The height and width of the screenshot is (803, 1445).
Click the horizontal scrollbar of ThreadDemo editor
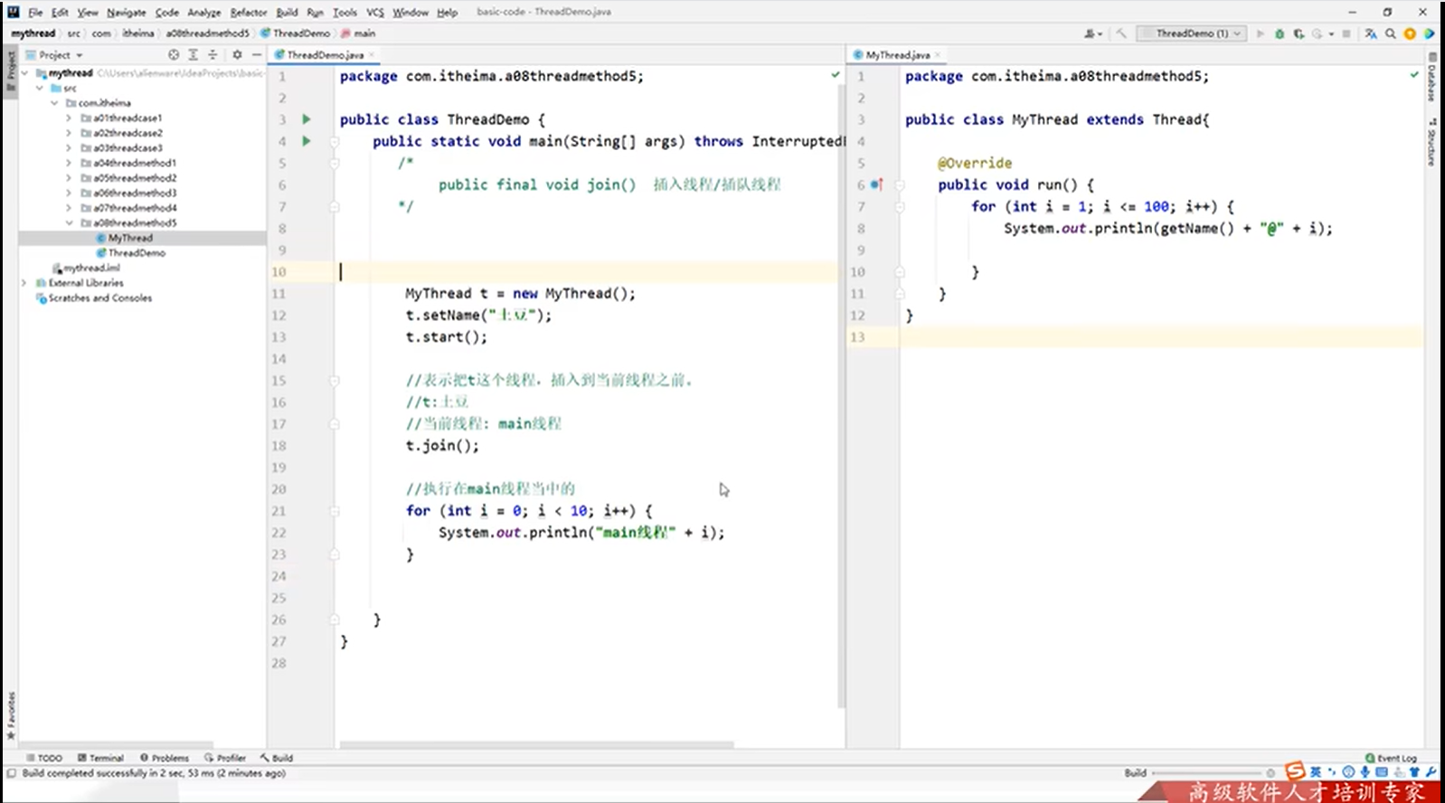pos(537,745)
